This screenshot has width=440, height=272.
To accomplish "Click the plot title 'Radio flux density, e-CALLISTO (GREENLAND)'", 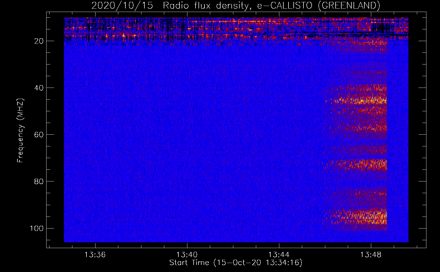I will 271,6.
